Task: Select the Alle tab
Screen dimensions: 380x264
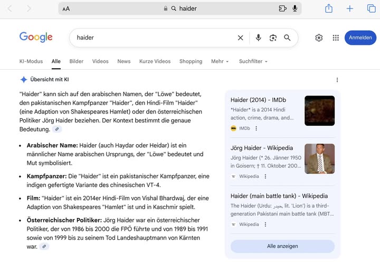Action: click(x=56, y=61)
